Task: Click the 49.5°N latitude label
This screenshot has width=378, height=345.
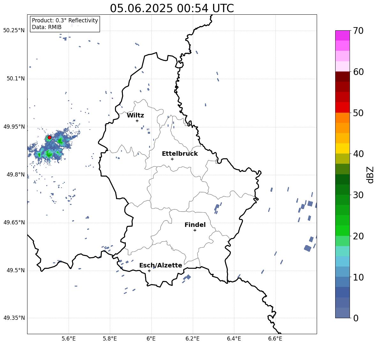Action: coord(16,270)
